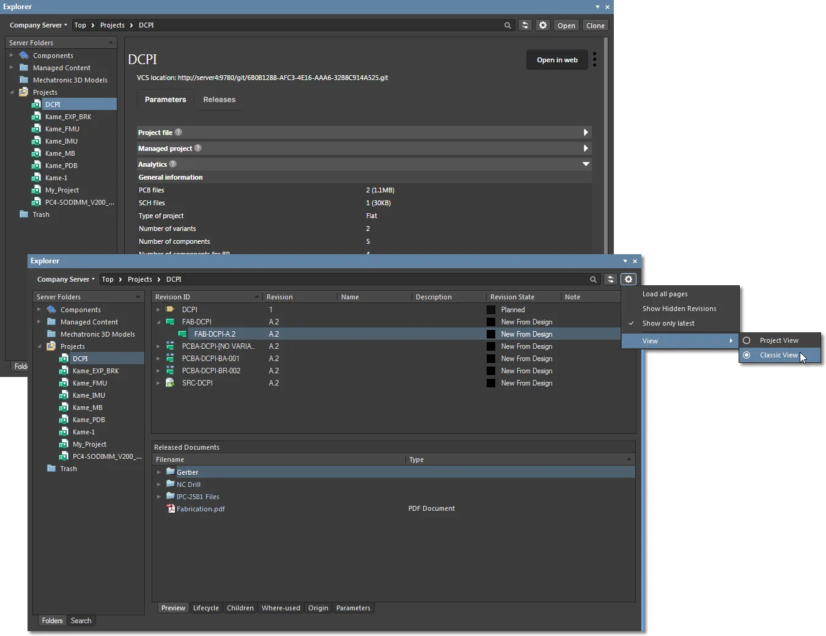Select the Project View radio button

pos(747,340)
